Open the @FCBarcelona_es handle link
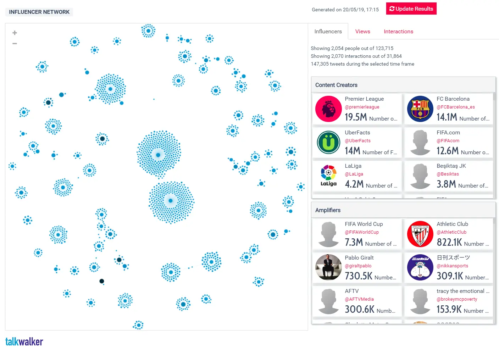Screen dimensions: 499x350 point(455,107)
